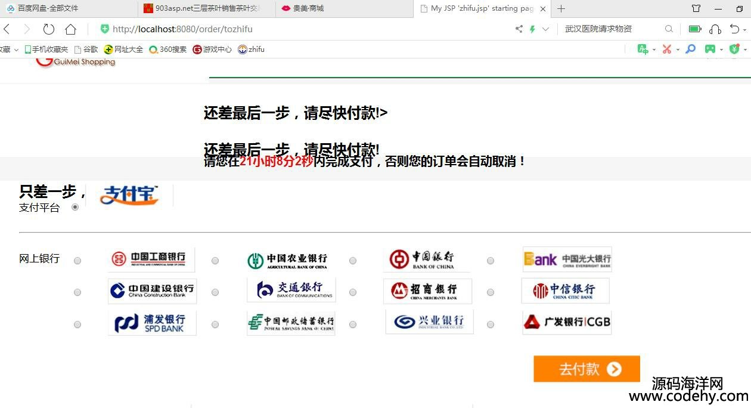This screenshot has height=408, width=751.
Task: Expand the address bar dropdown chevron
Action: click(545, 29)
